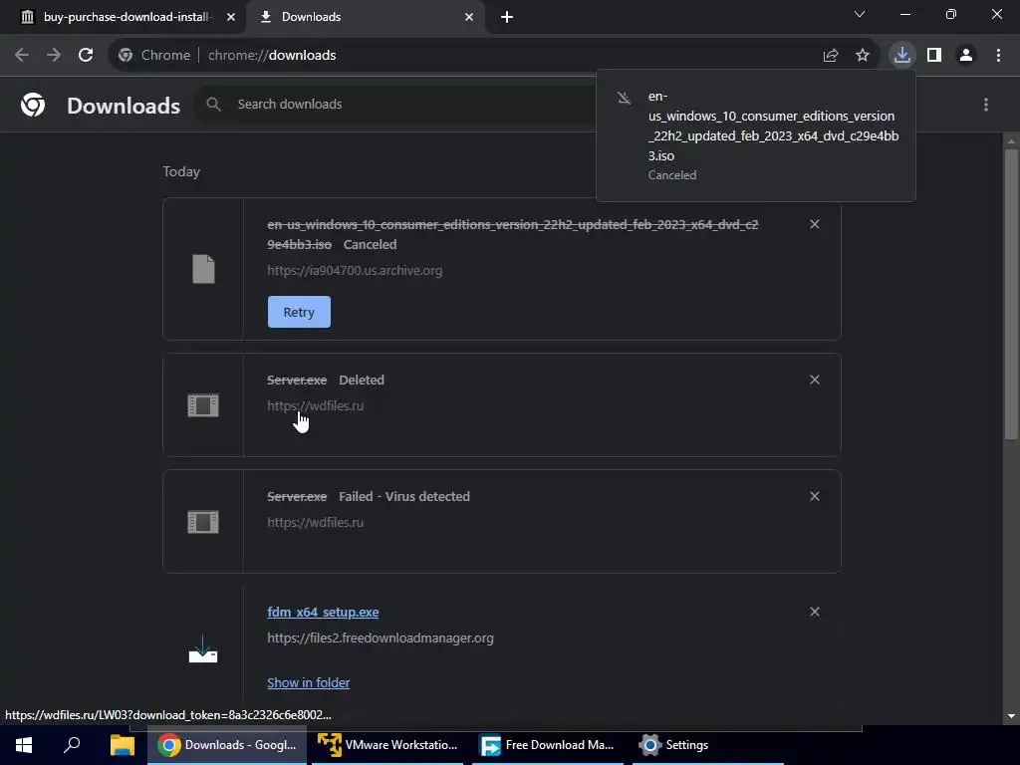The width and height of the screenshot is (1020, 765).
Task: Click the forward navigation arrow
Action: click(x=54, y=56)
